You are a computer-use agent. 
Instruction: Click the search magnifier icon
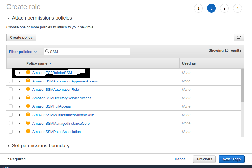coord(47,51)
